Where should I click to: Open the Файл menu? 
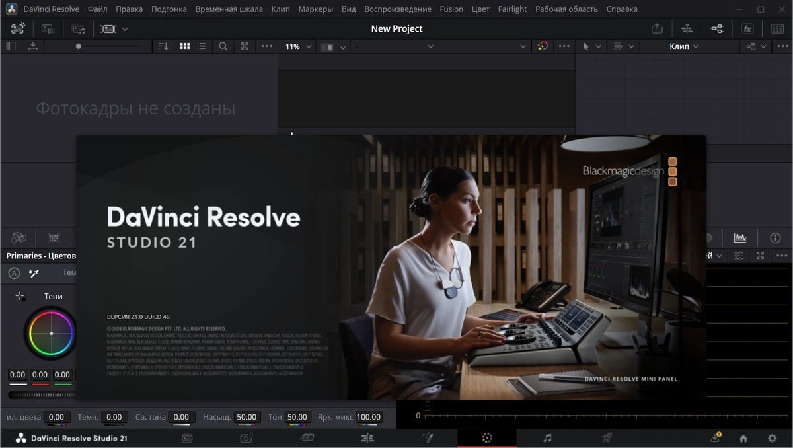pyautogui.click(x=97, y=9)
